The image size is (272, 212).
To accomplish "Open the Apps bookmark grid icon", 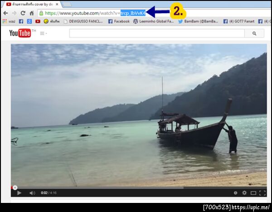I will coord(5,21).
